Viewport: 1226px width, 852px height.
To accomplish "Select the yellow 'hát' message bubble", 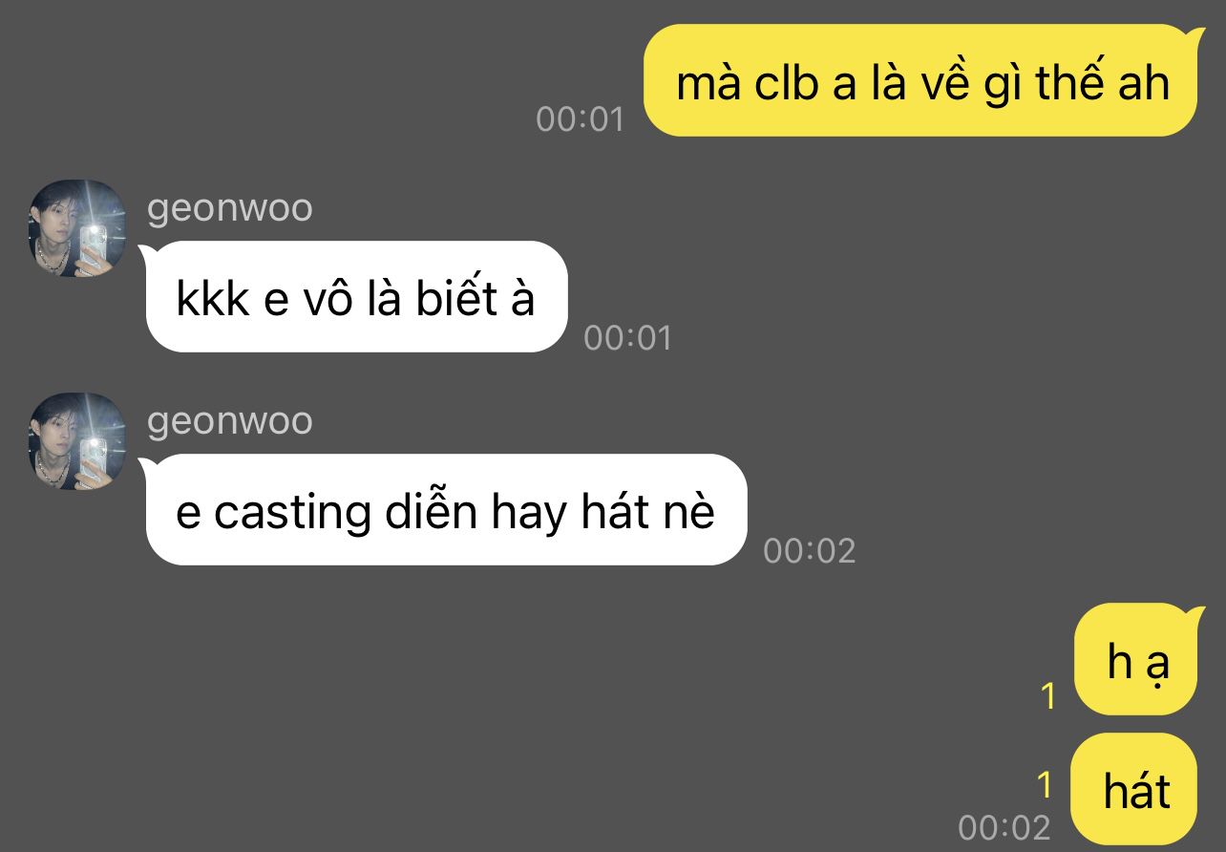I will pyautogui.click(x=1134, y=789).
